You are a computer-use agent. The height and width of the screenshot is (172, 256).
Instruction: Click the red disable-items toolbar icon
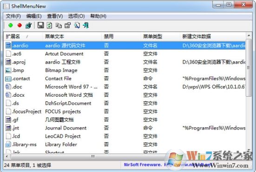[20, 25]
